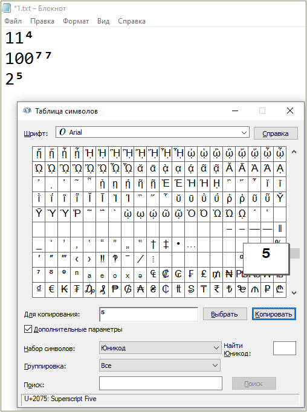Pick the pound sterling currency symbol
The image size is (307, 412).
pos(204,275)
